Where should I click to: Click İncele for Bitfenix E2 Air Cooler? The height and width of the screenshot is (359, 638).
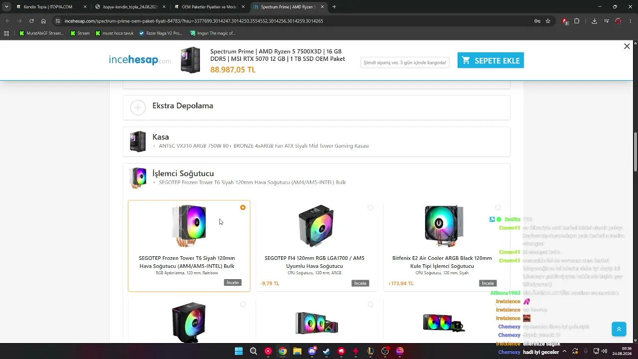tap(488, 283)
